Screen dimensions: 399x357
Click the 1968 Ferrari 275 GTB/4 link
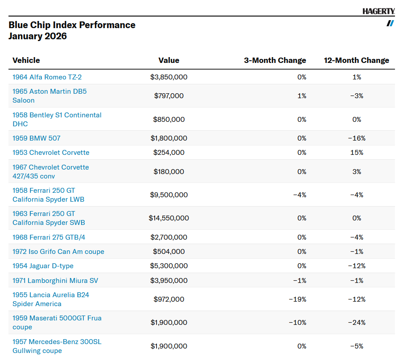coord(49,237)
